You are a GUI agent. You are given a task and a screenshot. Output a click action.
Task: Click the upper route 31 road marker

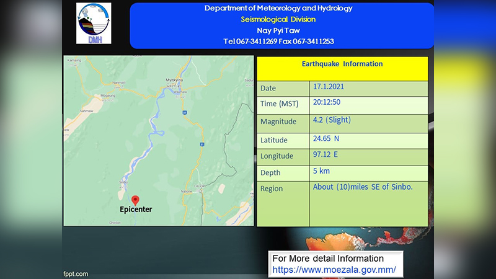[184, 112]
